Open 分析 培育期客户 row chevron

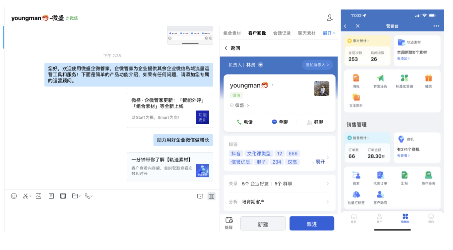click(x=328, y=202)
